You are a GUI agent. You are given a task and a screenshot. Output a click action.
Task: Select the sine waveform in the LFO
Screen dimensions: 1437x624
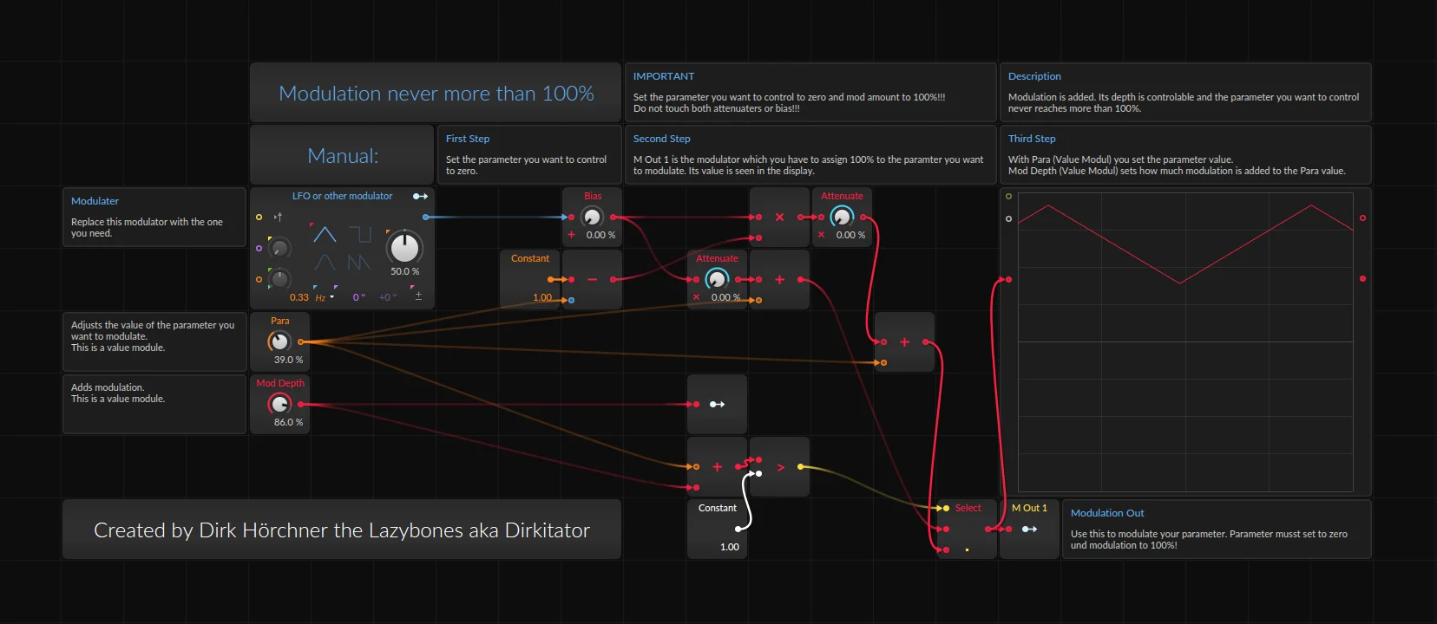(x=325, y=262)
